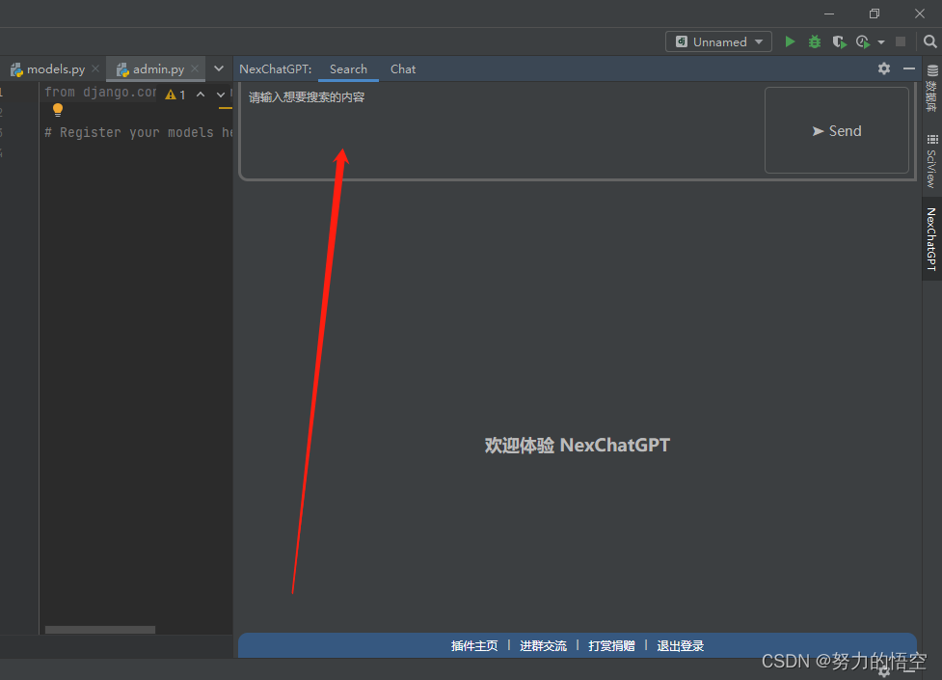Open the SciView sidebar tool window
This screenshot has height=680, width=942.
[931, 161]
